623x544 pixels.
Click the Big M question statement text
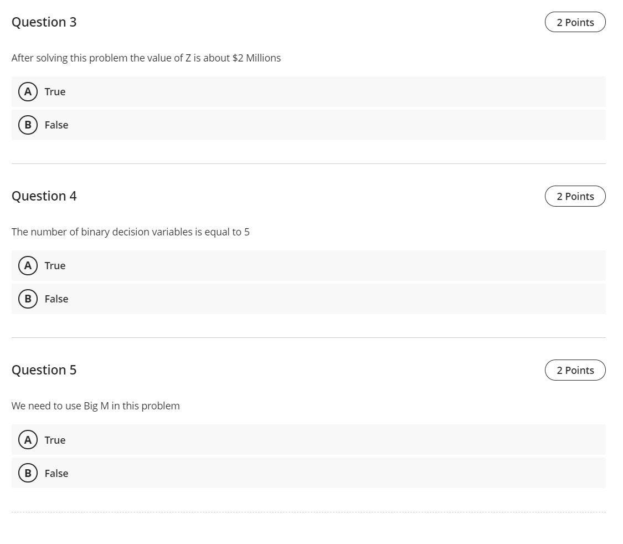(95, 406)
